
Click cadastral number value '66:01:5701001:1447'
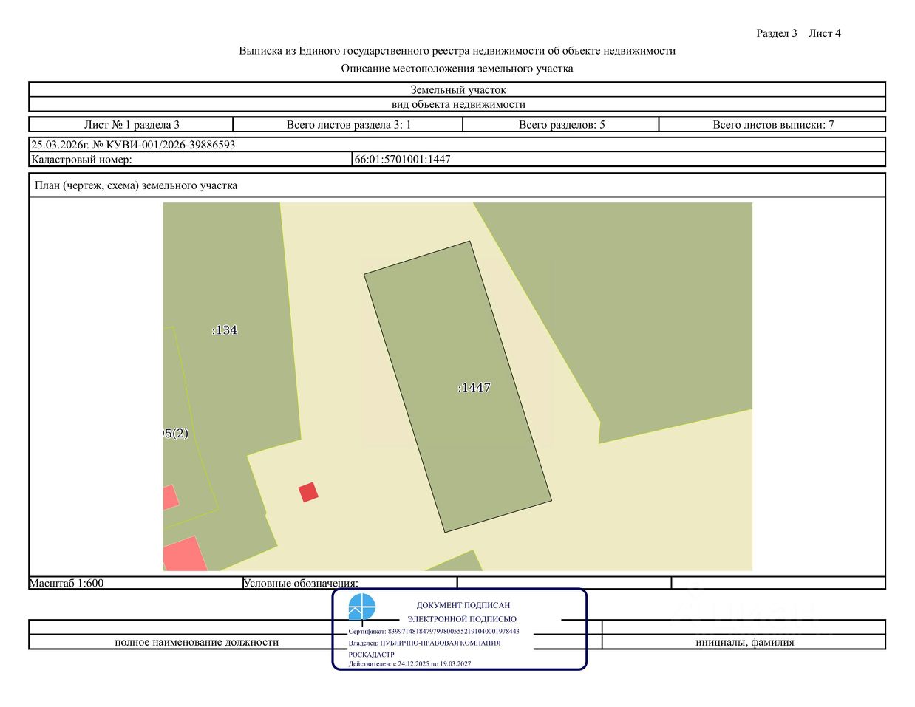[403, 159]
